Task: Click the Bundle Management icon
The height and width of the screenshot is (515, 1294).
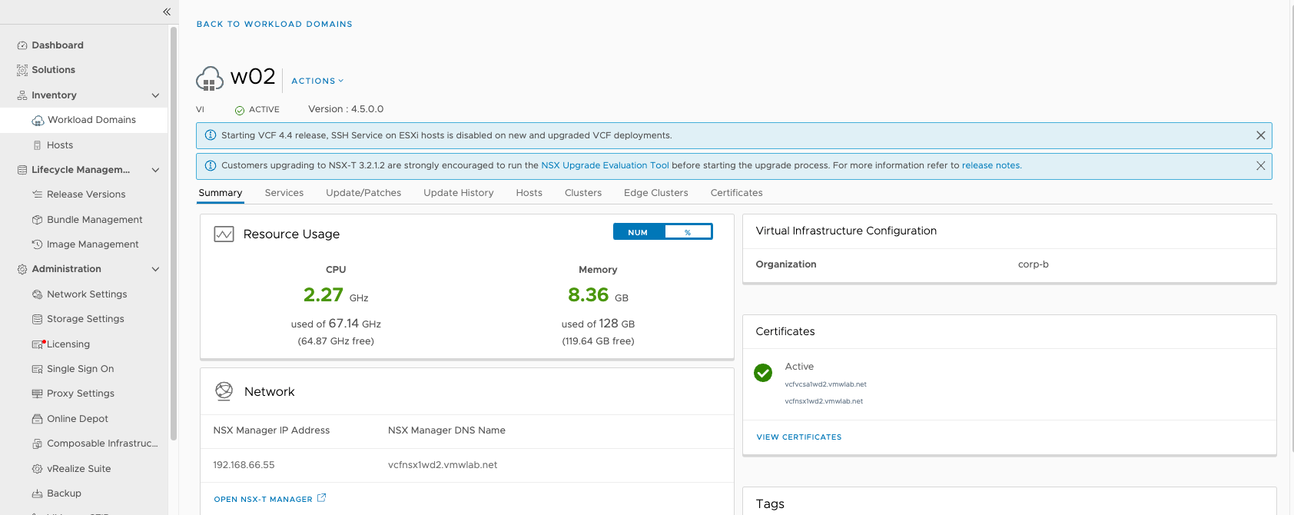Action: 37,220
